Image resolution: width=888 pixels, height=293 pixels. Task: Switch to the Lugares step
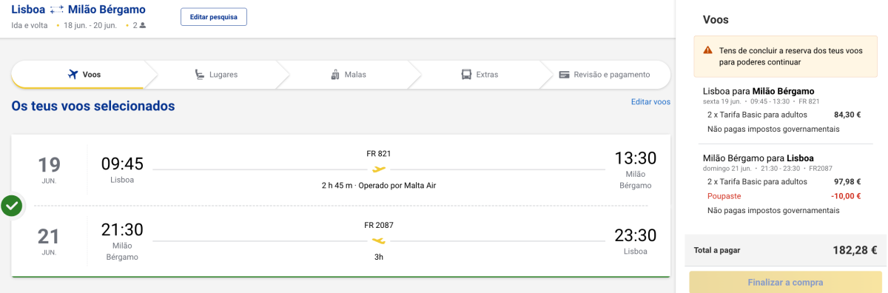point(216,75)
